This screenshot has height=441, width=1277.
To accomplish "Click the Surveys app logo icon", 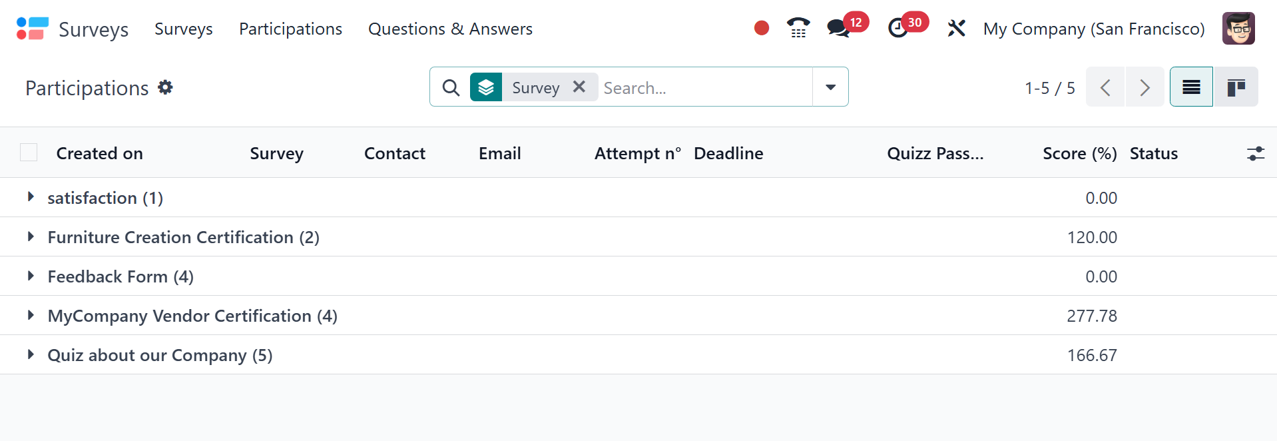I will click(32, 29).
